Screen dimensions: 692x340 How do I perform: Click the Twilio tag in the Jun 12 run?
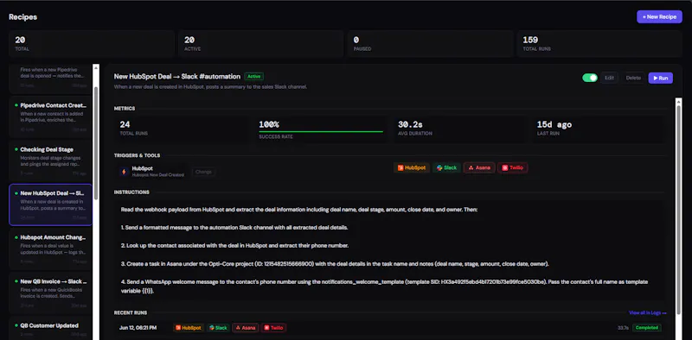pyautogui.click(x=273, y=328)
